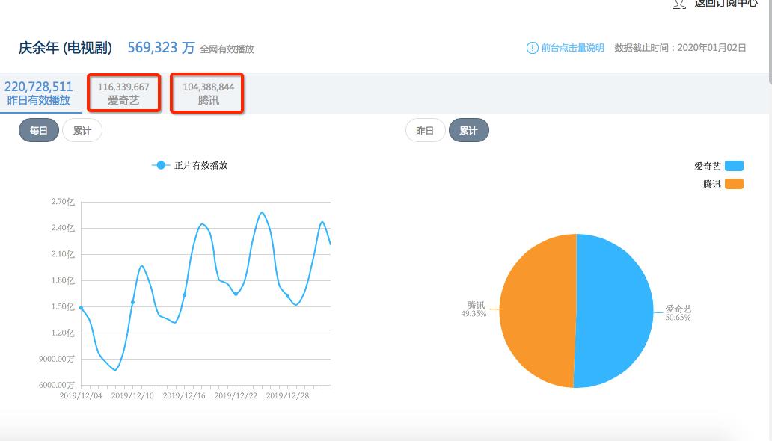Open the 腾讯 platform tab
Screen dimensions: 772x441
pyautogui.click(x=206, y=92)
